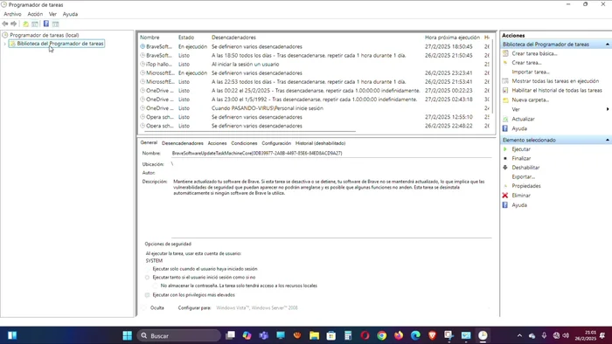Click the red Eliminar X icon
Screen dimensions: 612x344
coord(505,196)
